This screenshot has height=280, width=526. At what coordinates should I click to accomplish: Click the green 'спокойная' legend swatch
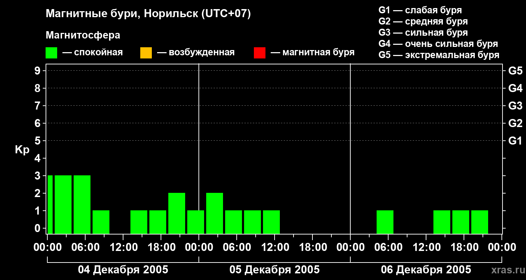pyautogui.click(x=52, y=53)
